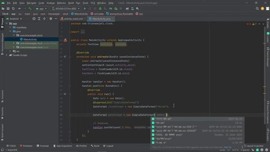Viewport: 270px width, 152px height.
Task: Open the TODO tool window
Action: click(11, 146)
